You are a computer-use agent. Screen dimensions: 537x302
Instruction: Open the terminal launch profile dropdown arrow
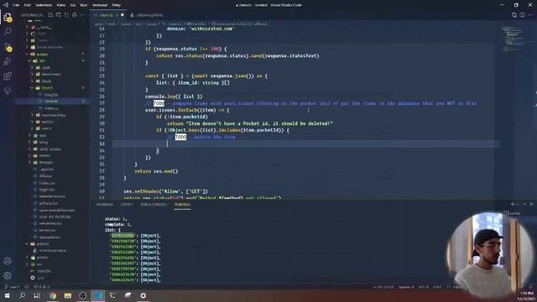(518, 204)
